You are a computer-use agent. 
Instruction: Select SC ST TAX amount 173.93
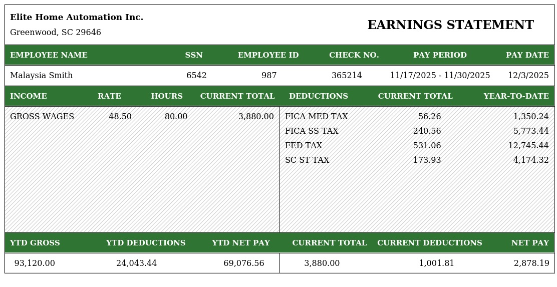pyautogui.click(x=427, y=160)
